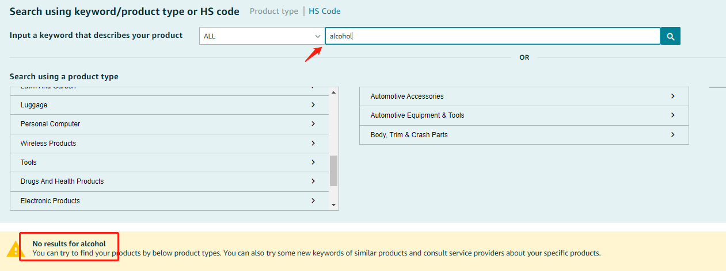
Task: Click arrow beside Automotive Equipment & Tools
Action: tap(672, 115)
